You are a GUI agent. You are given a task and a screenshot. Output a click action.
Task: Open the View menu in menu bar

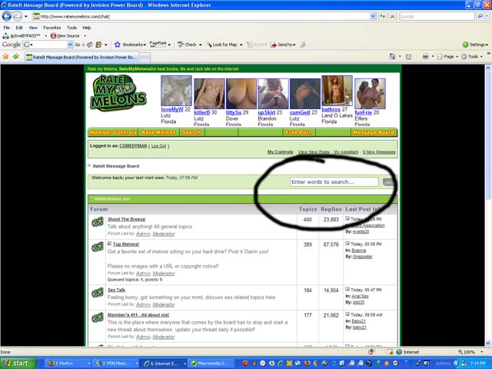point(34,27)
